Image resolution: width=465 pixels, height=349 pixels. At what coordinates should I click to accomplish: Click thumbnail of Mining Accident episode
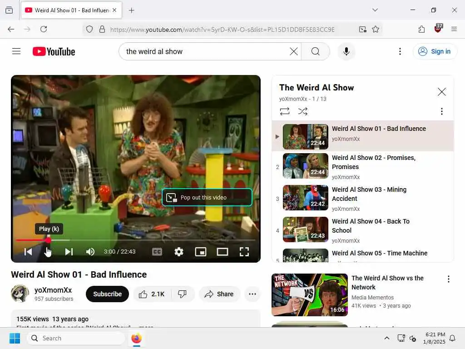tap(306, 198)
